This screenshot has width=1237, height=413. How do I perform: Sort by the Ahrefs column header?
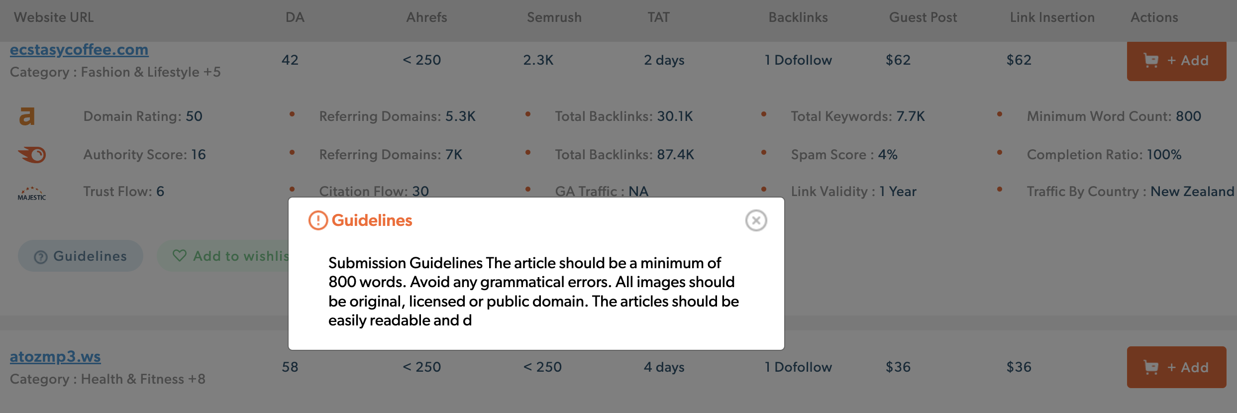click(426, 17)
